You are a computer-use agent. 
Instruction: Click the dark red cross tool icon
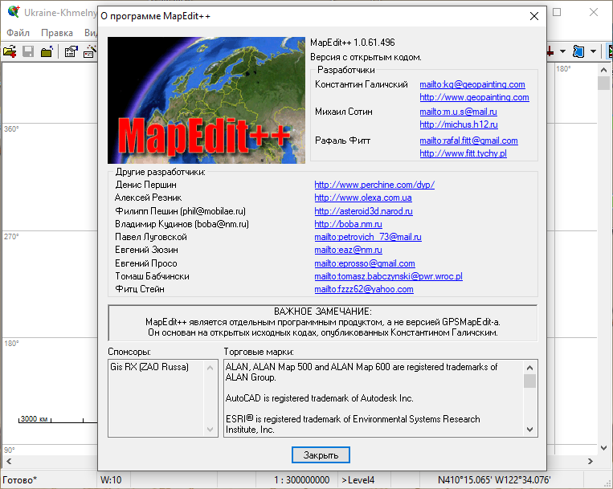(x=550, y=51)
